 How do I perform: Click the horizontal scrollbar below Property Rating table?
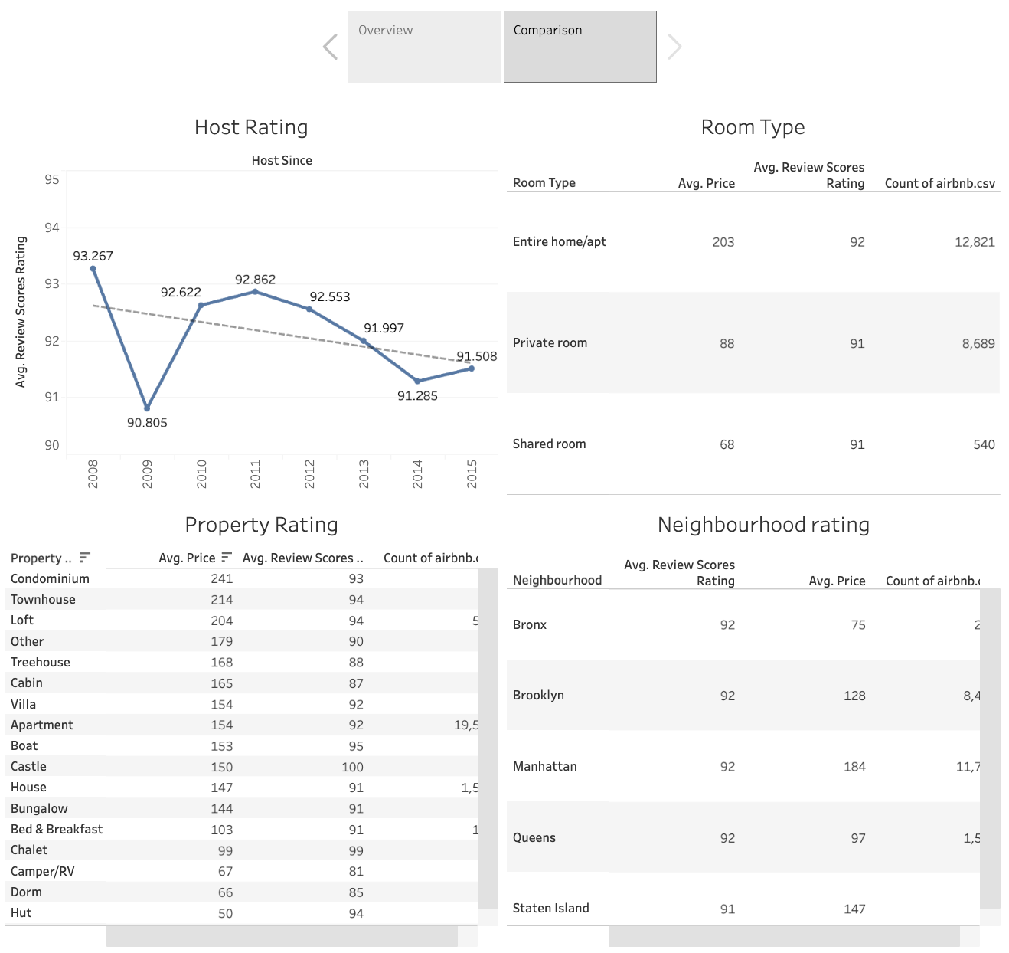pyautogui.click(x=283, y=936)
